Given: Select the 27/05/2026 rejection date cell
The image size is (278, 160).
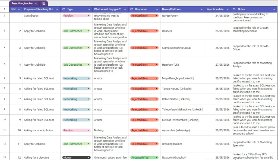Looking at the screenshot, I should pyautogui.click(x=218, y=65).
